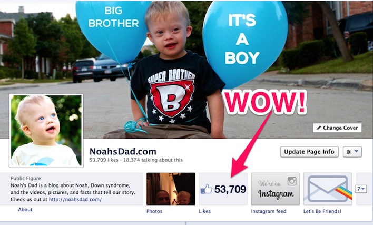Select the Likes label link
The width and height of the screenshot is (373, 225).
[204, 211]
